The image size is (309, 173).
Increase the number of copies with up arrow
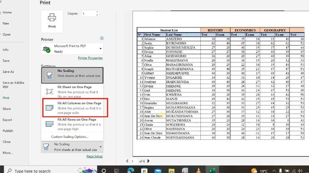(x=97, y=12)
